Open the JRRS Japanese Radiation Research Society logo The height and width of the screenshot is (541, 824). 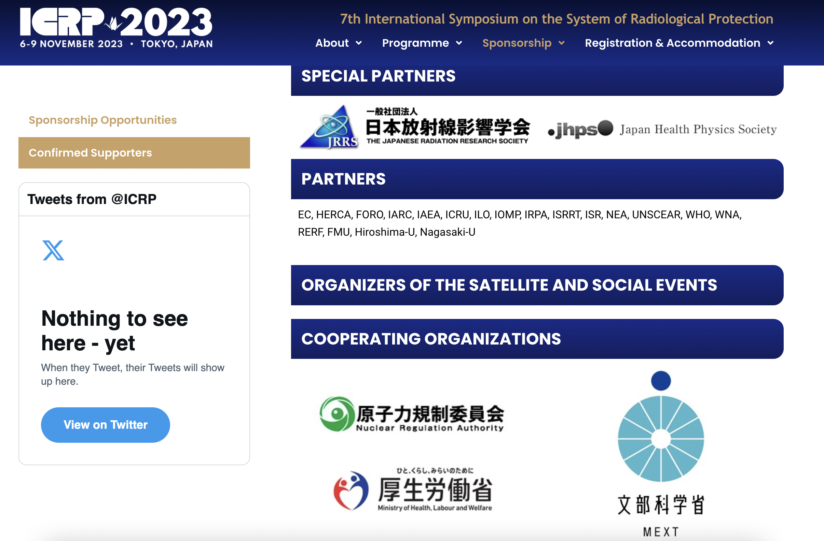[x=414, y=127]
